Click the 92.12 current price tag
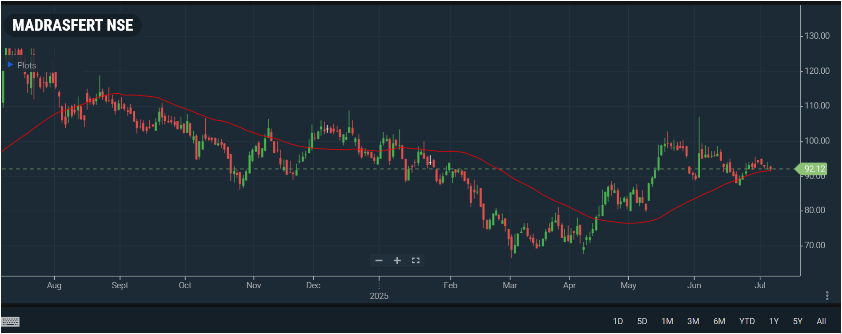 pos(811,169)
